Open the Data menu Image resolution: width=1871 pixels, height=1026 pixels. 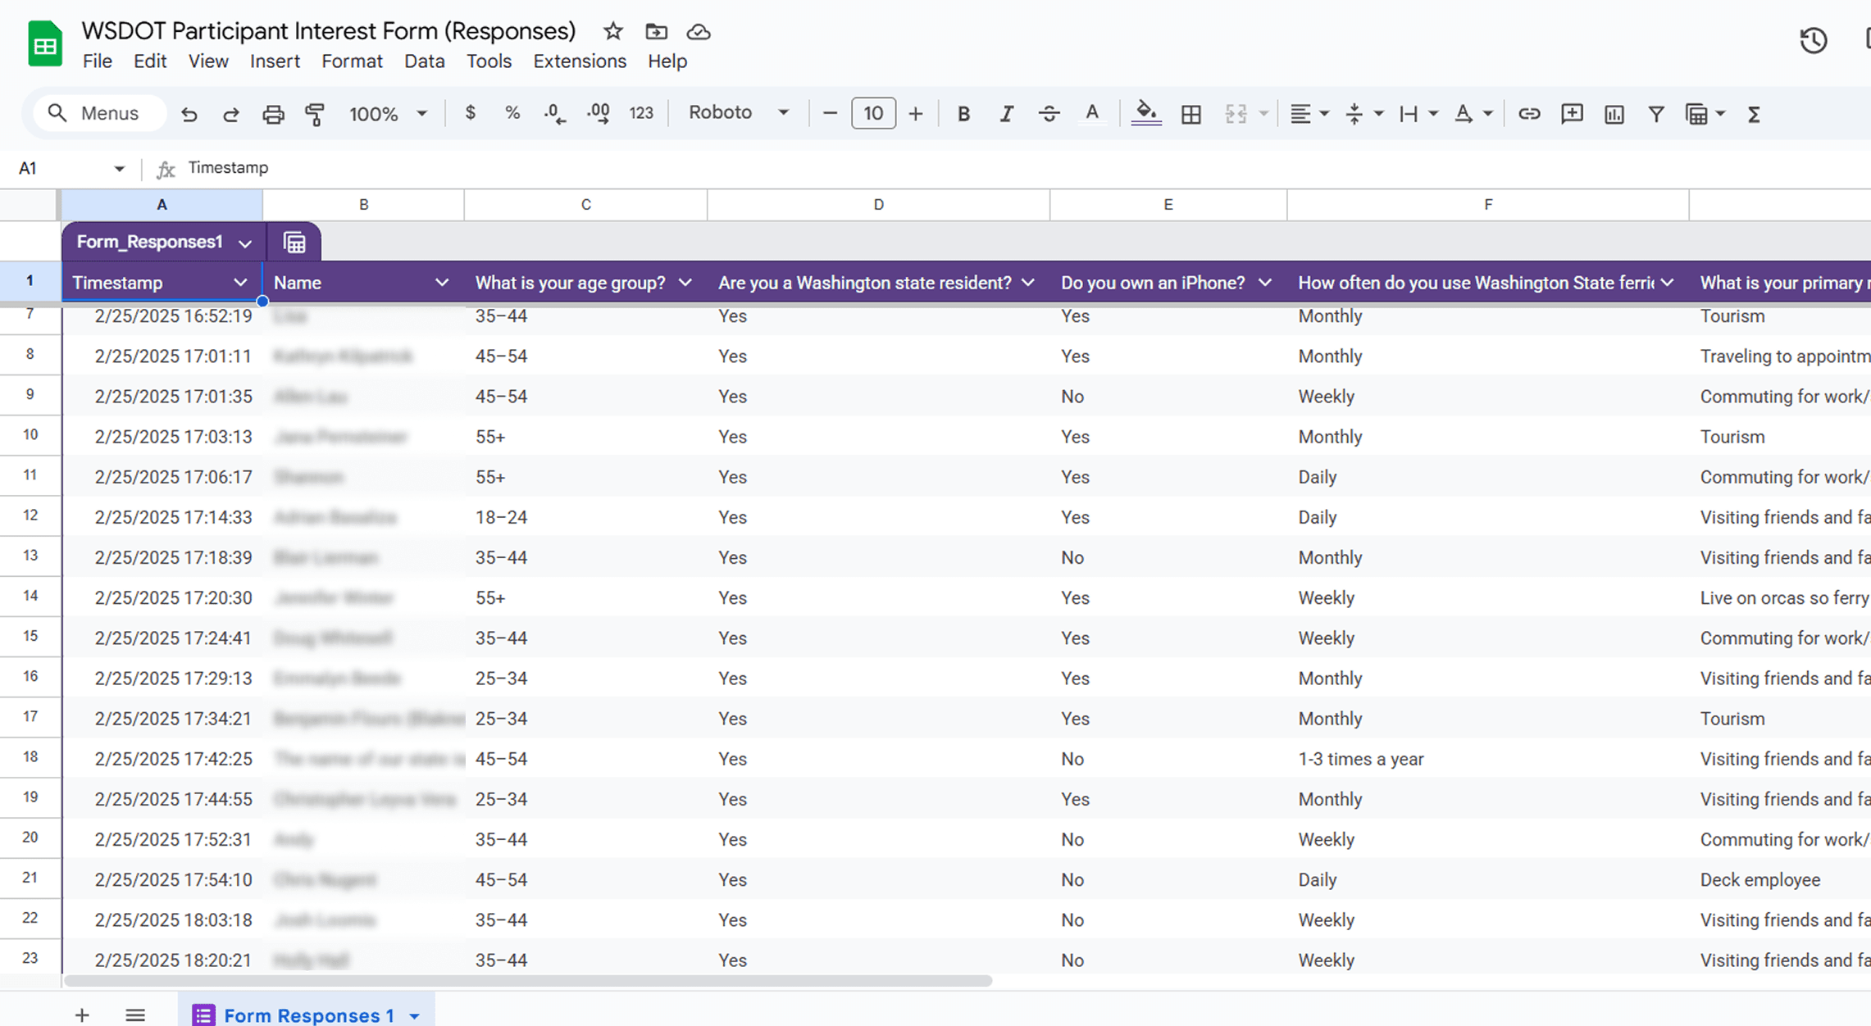coord(425,61)
